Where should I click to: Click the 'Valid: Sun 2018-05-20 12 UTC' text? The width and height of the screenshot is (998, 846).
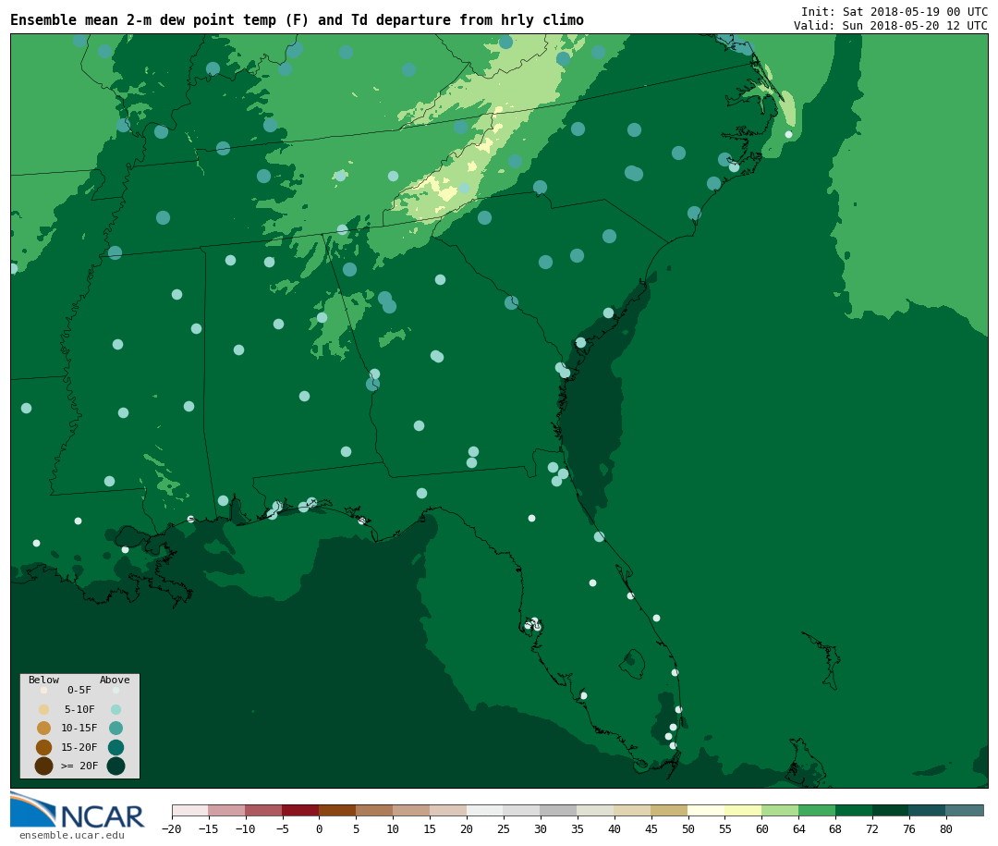click(x=890, y=26)
